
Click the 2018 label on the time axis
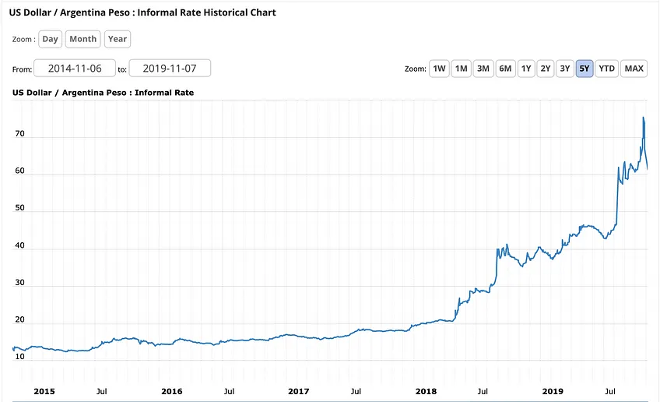tap(426, 391)
